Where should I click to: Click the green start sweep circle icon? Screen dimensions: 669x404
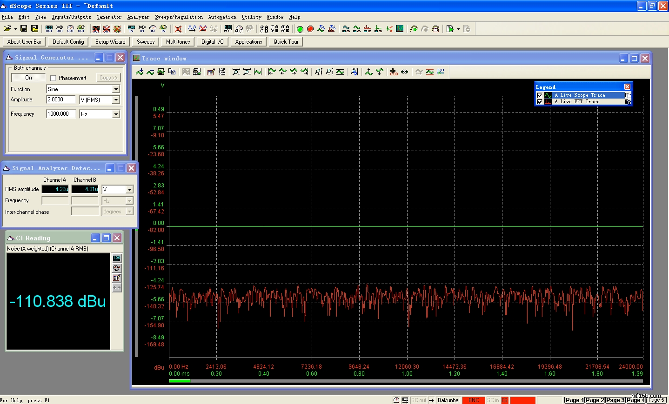pos(300,29)
